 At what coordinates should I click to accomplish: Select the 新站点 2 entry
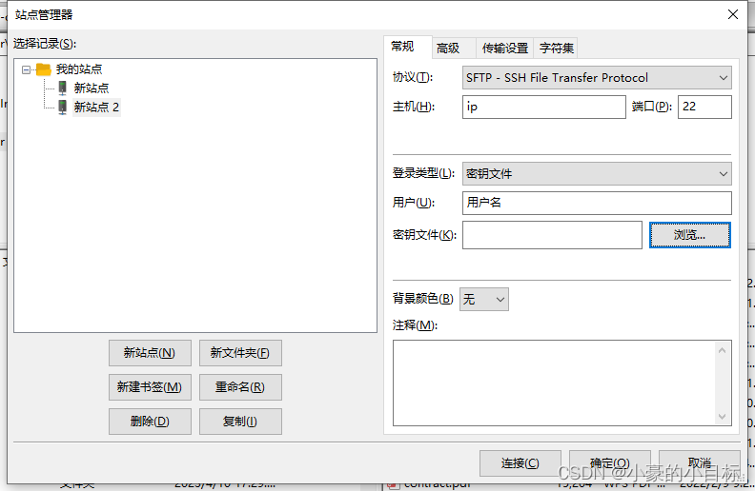(x=96, y=107)
